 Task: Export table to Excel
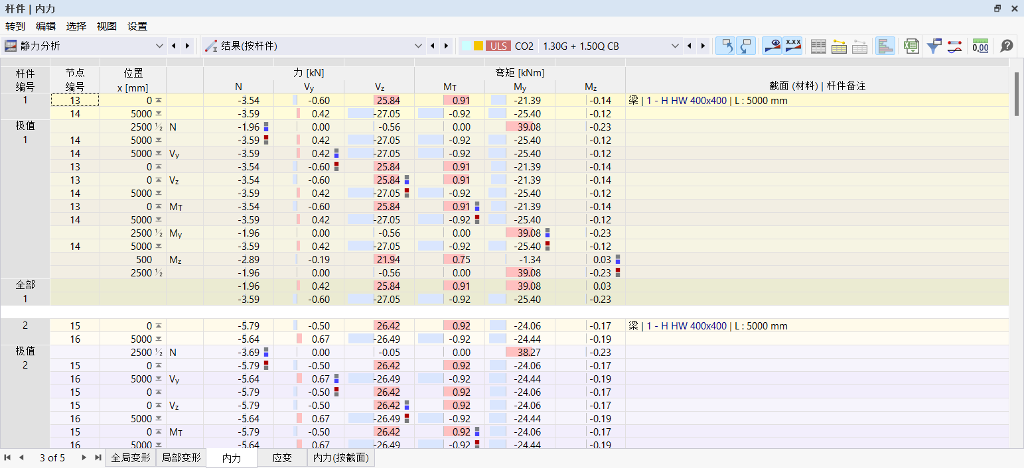click(x=912, y=46)
